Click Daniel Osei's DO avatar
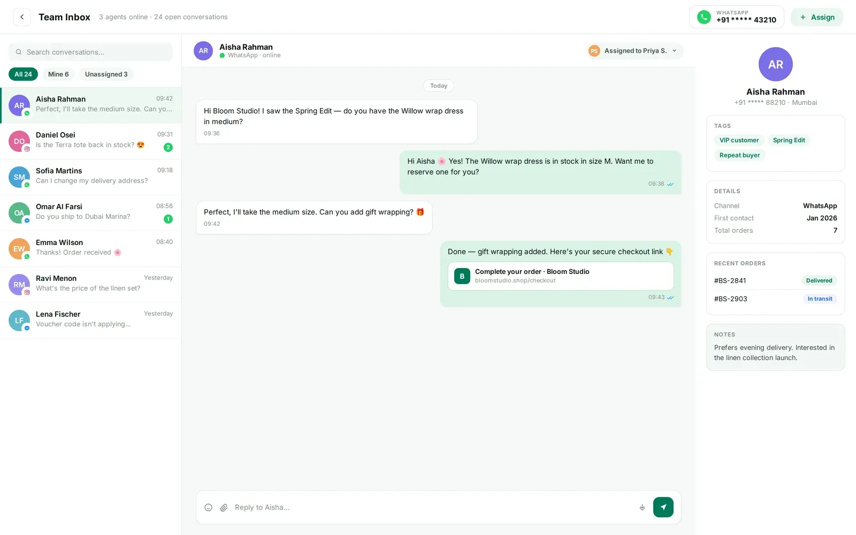856x535 pixels. [19, 141]
